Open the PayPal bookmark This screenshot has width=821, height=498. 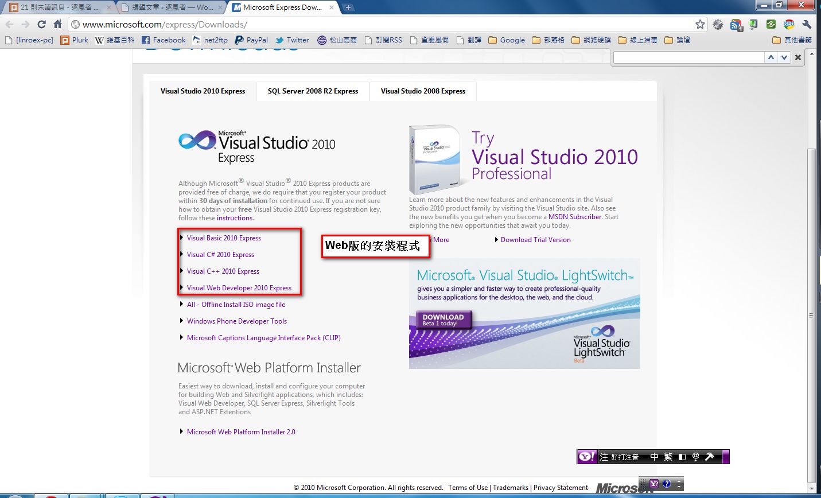tap(251, 40)
